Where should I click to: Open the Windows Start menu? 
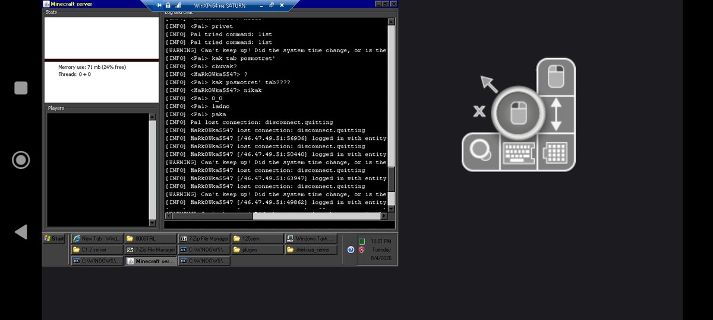[x=54, y=238]
